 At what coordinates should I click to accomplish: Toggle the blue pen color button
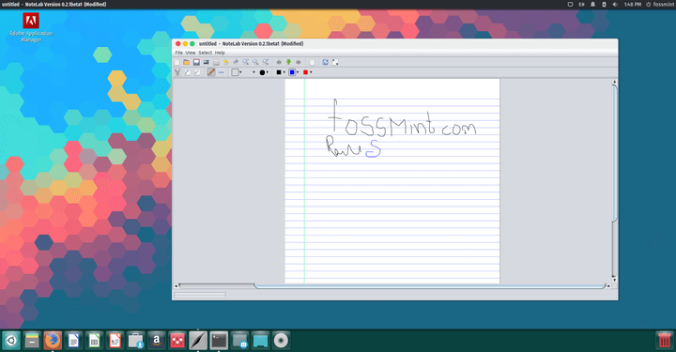pos(292,72)
